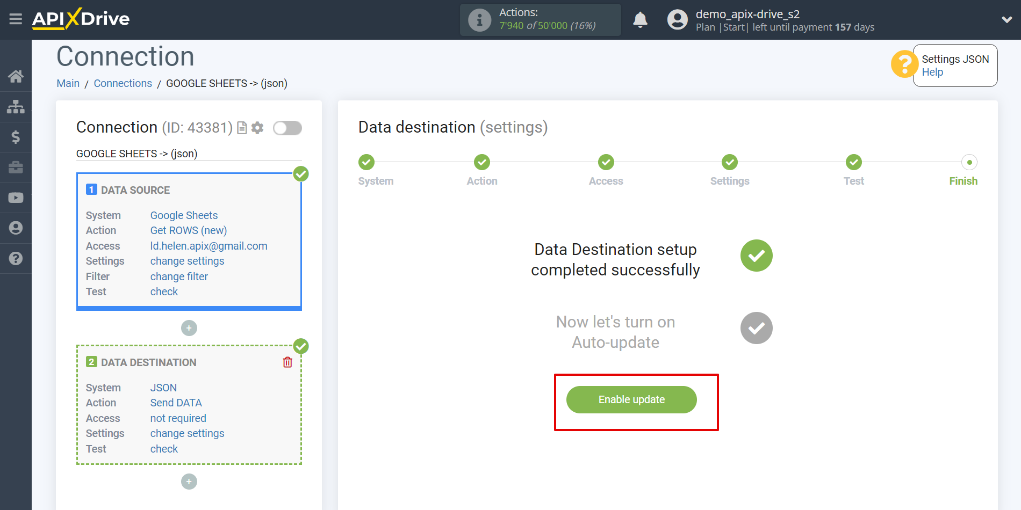Image resolution: width=1021 pixels, height=510 pixels.
Task: Change settings of the Data Source
Action: click(188, 261)
